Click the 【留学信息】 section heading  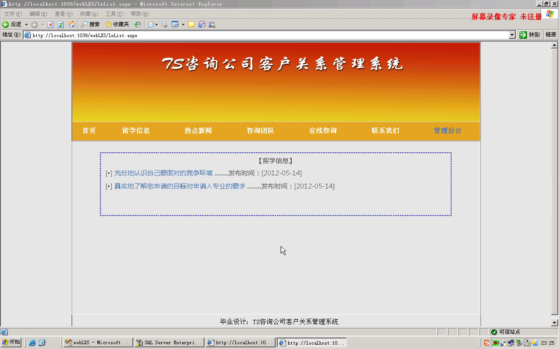pos(276,161)
